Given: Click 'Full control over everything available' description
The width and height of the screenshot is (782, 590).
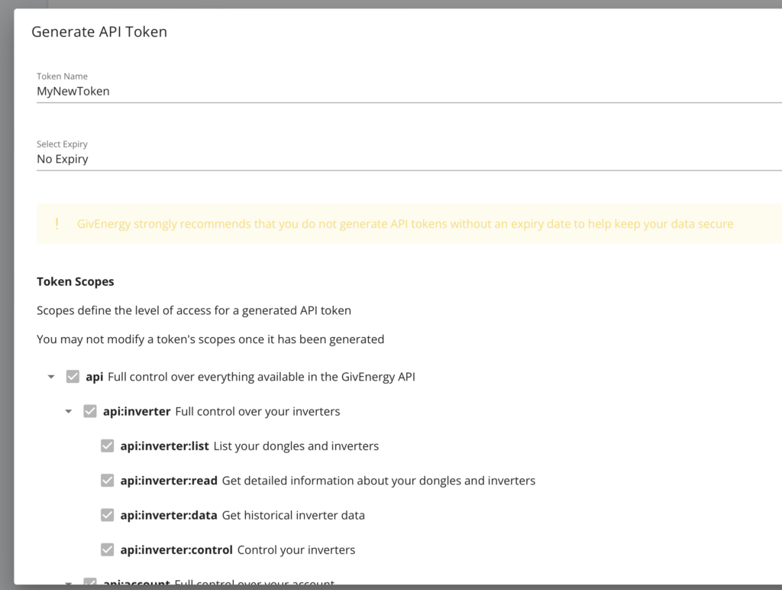Looking at the screenshot, I should (x=261, y=377).
